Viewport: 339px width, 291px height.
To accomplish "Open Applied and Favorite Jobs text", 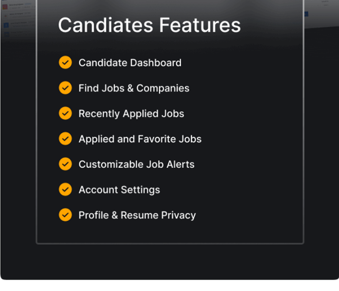I will (140, 139).
